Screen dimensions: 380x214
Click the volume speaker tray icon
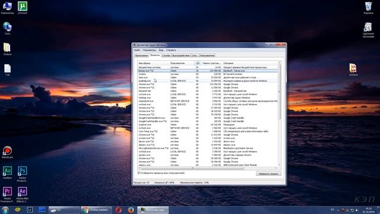357,210
